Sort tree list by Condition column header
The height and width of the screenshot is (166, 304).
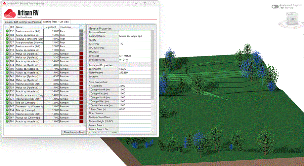click(65, 27)
